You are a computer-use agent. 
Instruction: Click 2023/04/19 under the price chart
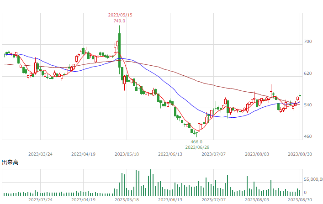pos(84,154)
